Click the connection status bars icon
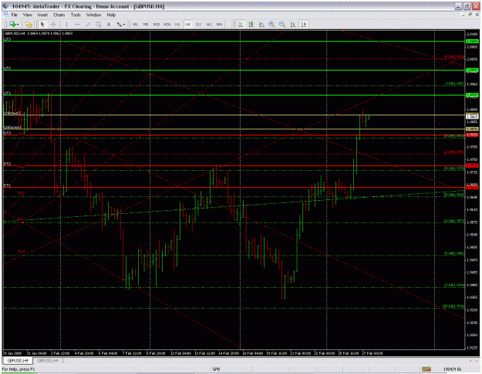 click(x=426, y=369)
